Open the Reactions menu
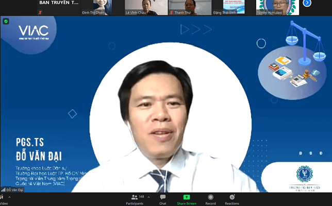 click(232, 200)
